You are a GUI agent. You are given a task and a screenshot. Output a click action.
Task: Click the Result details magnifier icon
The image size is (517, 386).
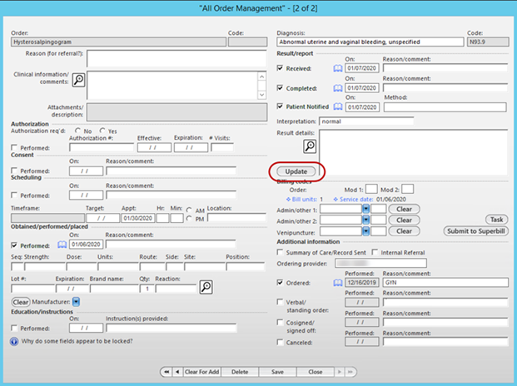[x=308, y=146]
